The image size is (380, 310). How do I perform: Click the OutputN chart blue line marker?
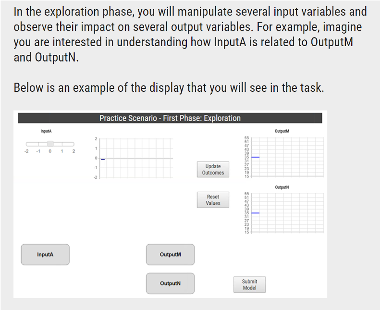256,213
